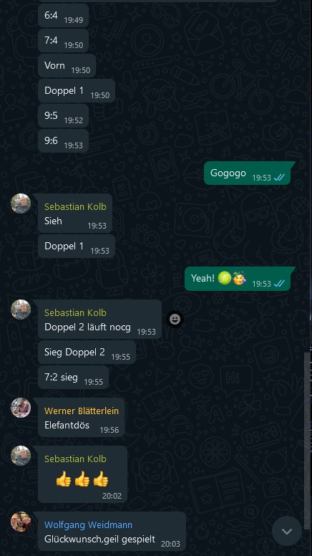The image size is (312, 556).
Task: Jump to latest messages with down chevron
Action: coord(287,531)
